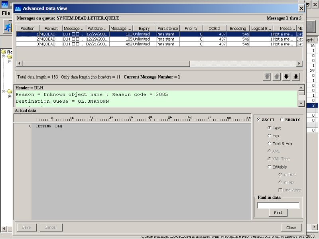
Task: Click the header pane vertical scroll thumb
Action: [301, 93]
